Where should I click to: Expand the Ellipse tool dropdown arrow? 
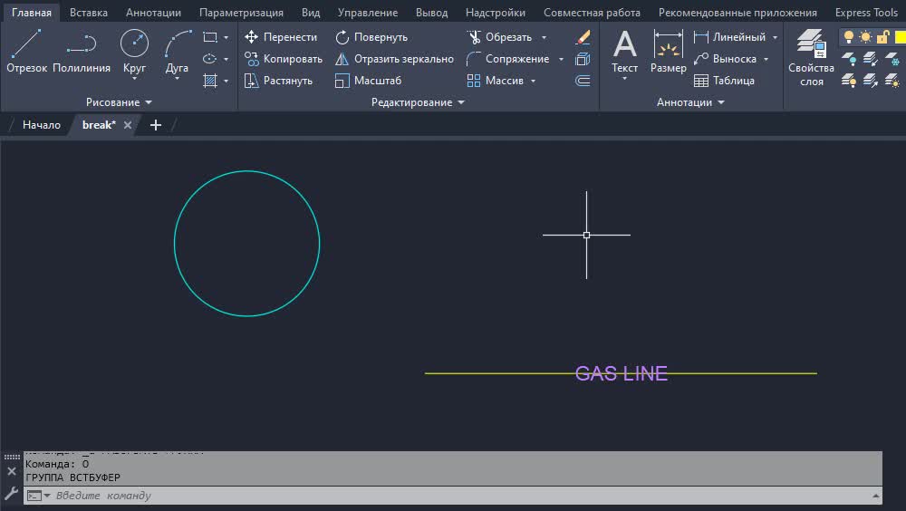pos(226,60)
